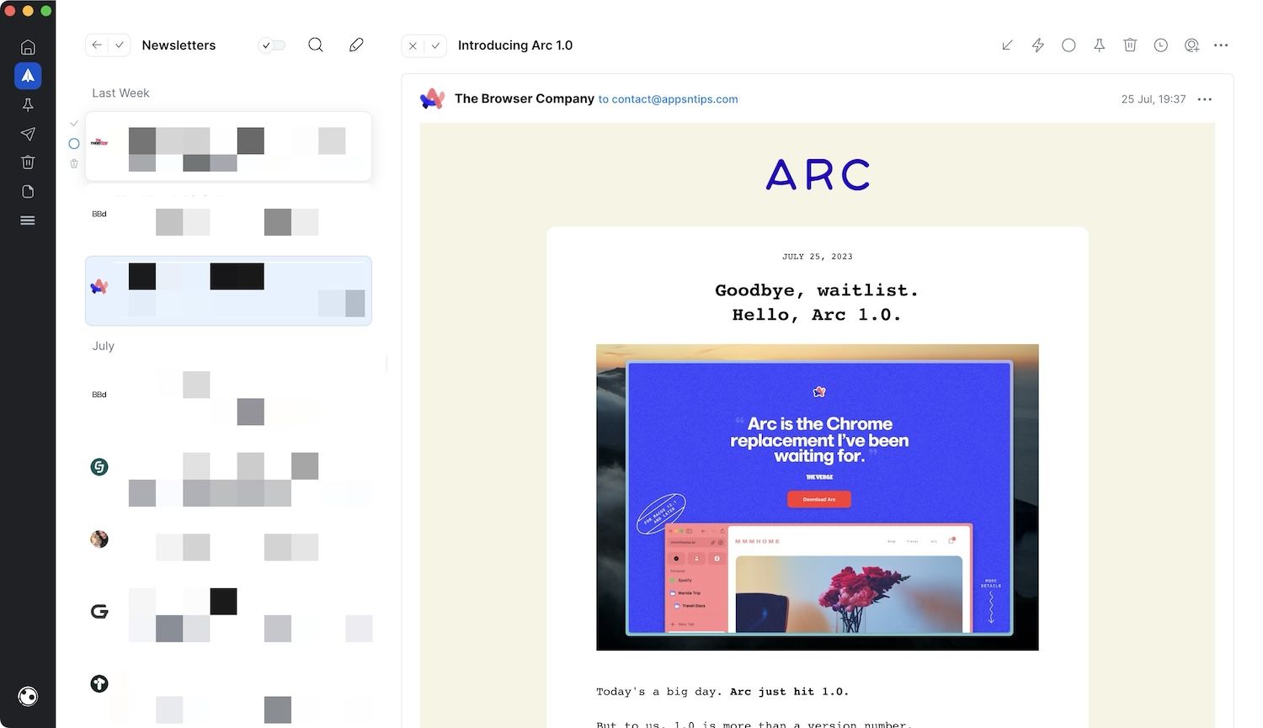Pin the open Arc email

coord(1099,45)
